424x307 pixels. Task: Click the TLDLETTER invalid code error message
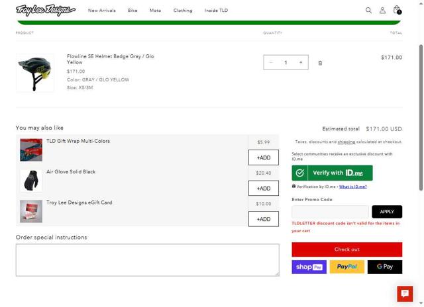click(346, 227)
